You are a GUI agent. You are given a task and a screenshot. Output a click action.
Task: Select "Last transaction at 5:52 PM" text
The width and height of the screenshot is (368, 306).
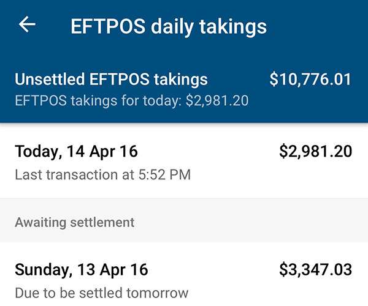point(102,175)
